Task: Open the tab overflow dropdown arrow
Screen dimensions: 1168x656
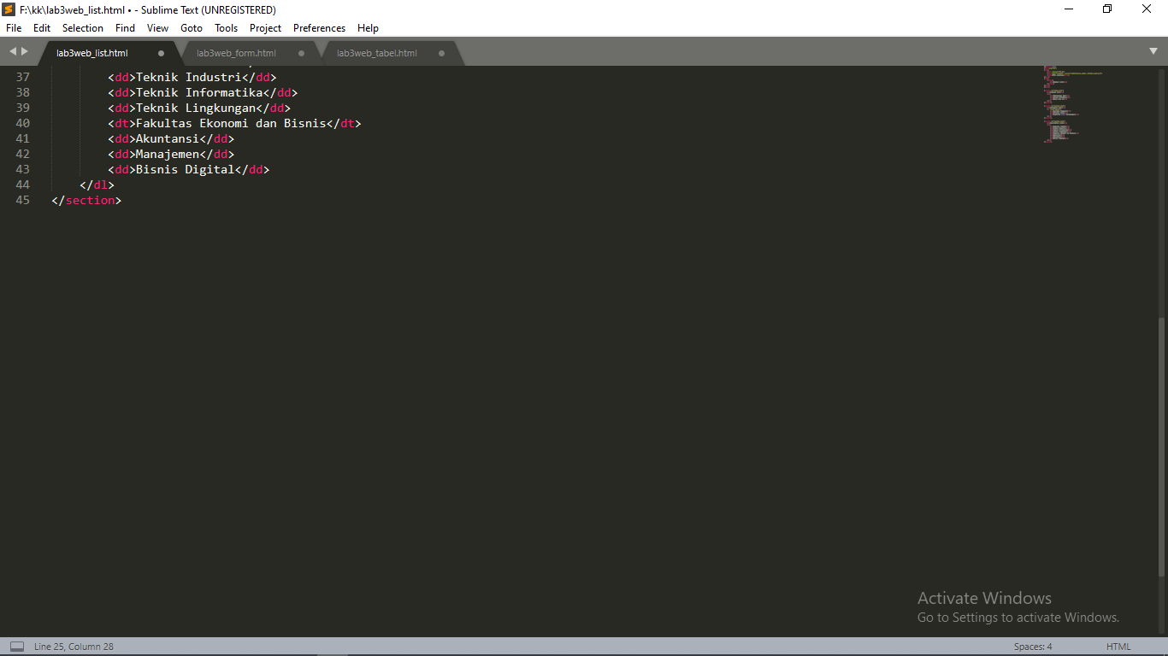Action: [x=1154, y=52]
